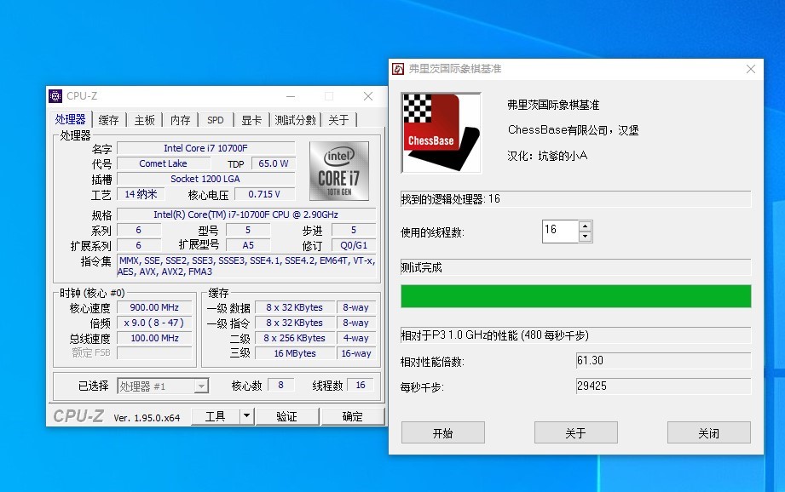Screen dimensions: 785x492
Task: Click the TDP value 65.0 W
Action: (x=274, y=163)
